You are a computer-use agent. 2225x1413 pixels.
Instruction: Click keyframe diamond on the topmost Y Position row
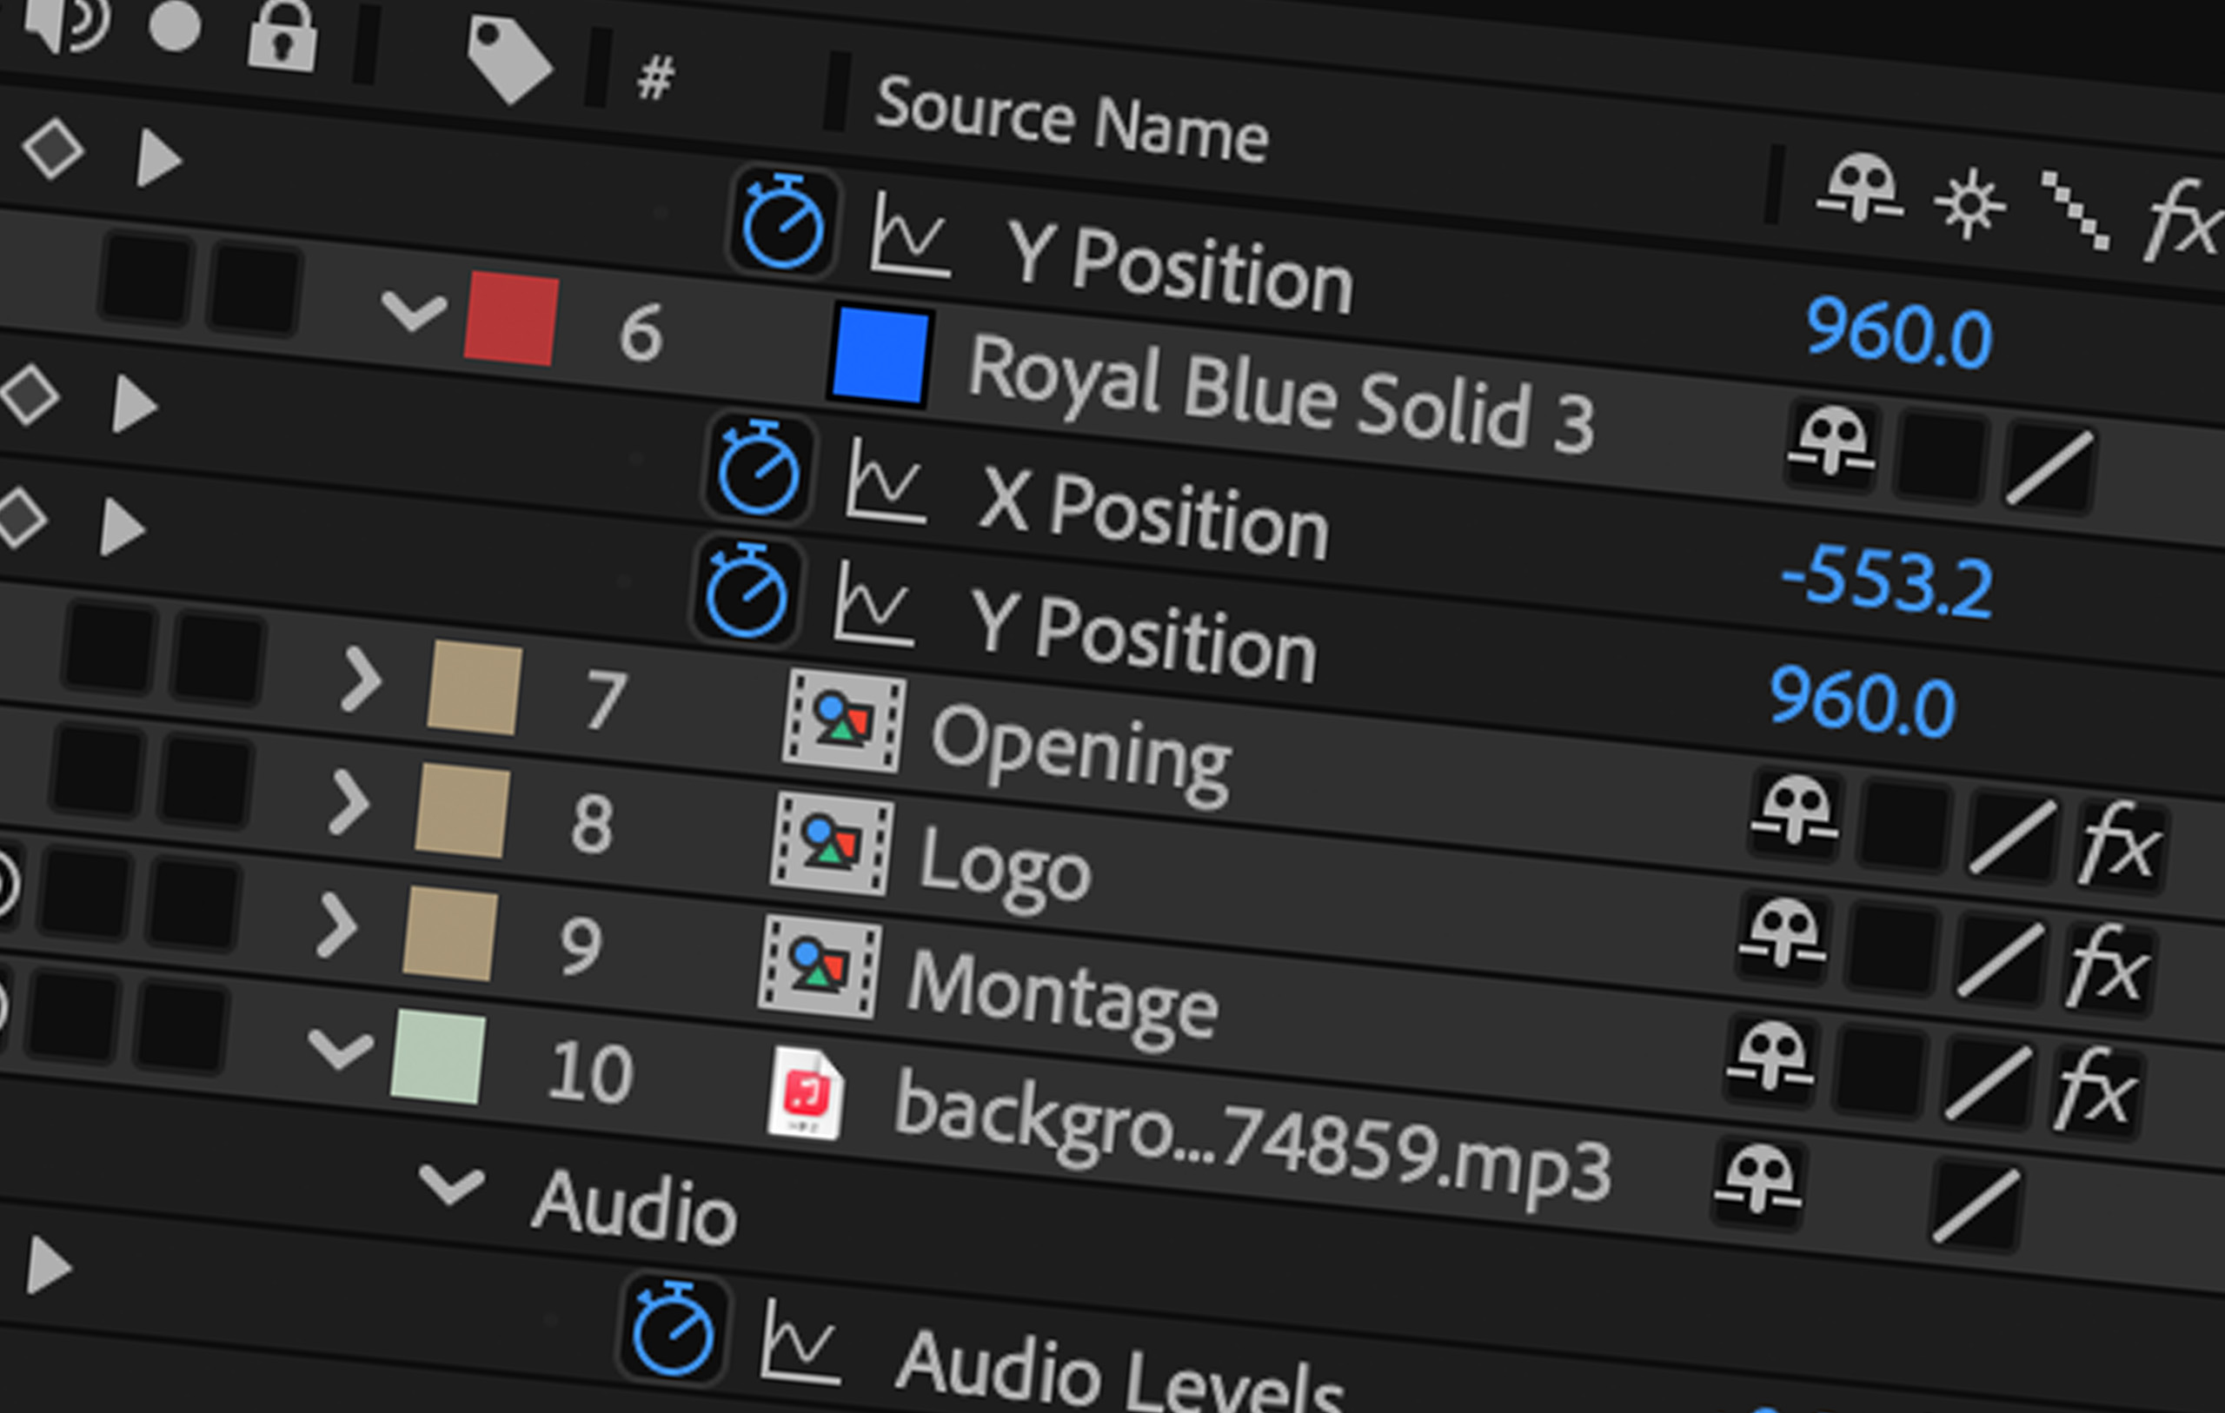(x=54, y=148)
